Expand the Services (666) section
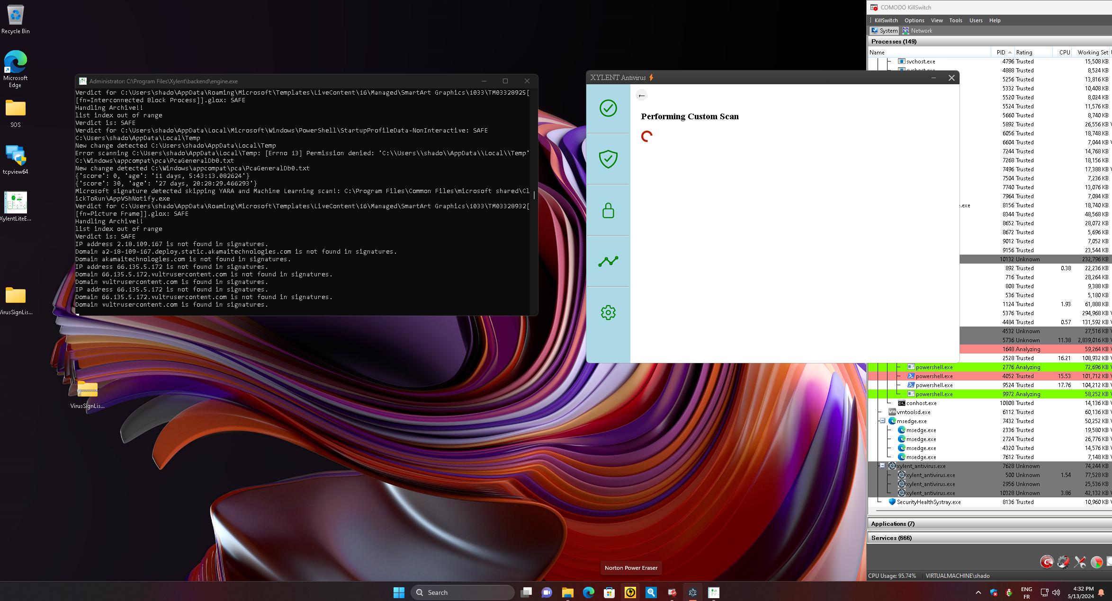 891,538
